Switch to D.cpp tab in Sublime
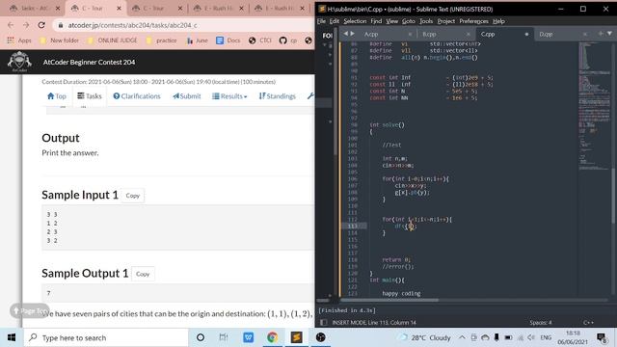Screen dimensions: 617x347 pyautogui.click(x=546, y=35)
